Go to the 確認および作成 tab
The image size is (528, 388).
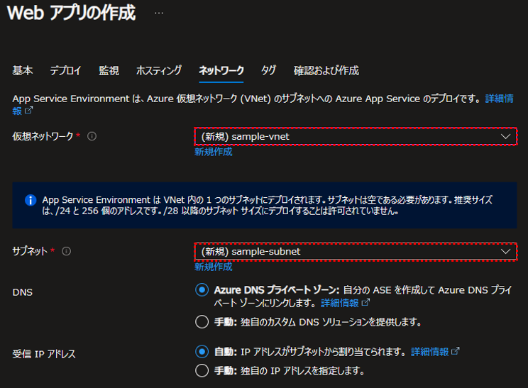click(x=326, y=71)
